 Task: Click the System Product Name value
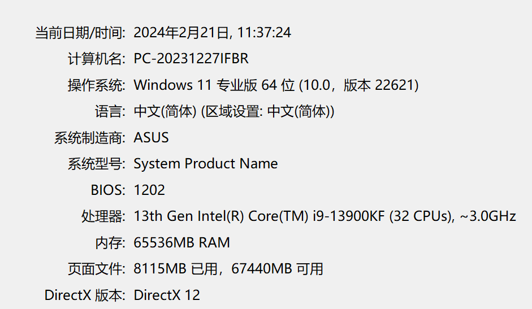click(x=205, y=164)
